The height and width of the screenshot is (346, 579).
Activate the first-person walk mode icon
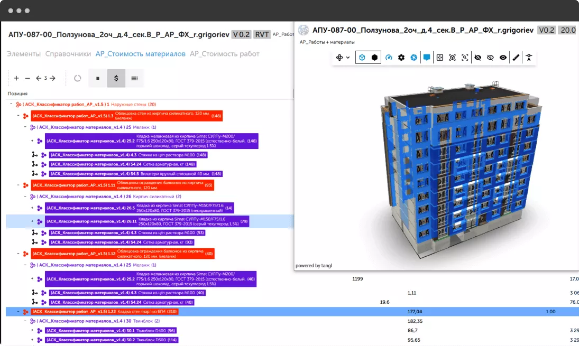point(529,58)
